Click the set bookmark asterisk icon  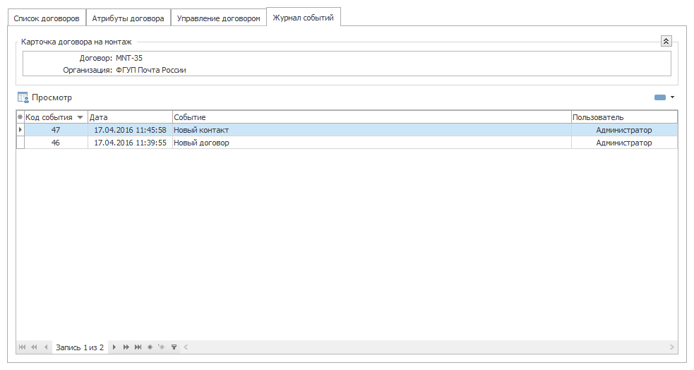coord(150,347)
